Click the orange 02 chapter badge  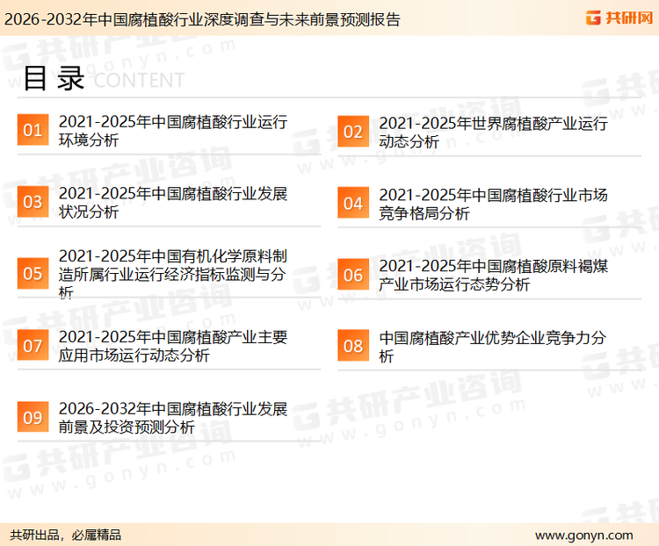click(353, 132)
